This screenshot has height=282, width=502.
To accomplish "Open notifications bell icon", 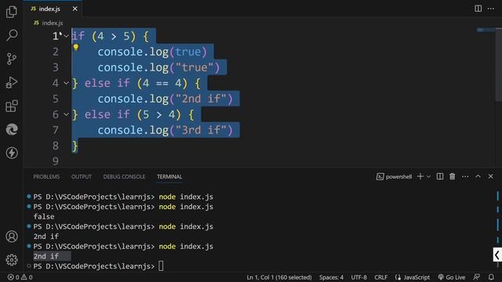I will click(491, 277).
